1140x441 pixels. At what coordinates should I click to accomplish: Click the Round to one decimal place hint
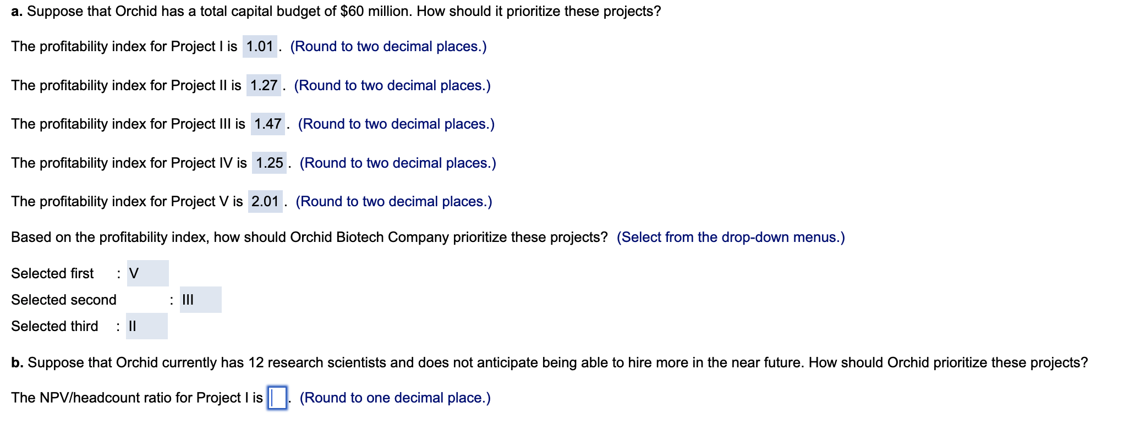point(394,397)
